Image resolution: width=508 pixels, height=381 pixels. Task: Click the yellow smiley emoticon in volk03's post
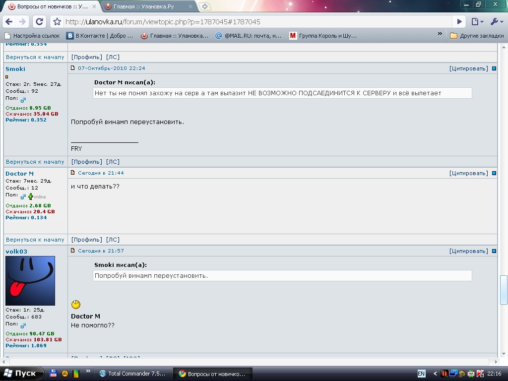point(76,304)
